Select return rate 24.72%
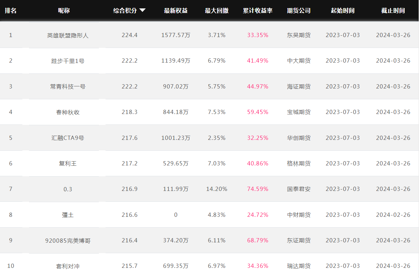The image size is (419, 278). tap(258, 215)
